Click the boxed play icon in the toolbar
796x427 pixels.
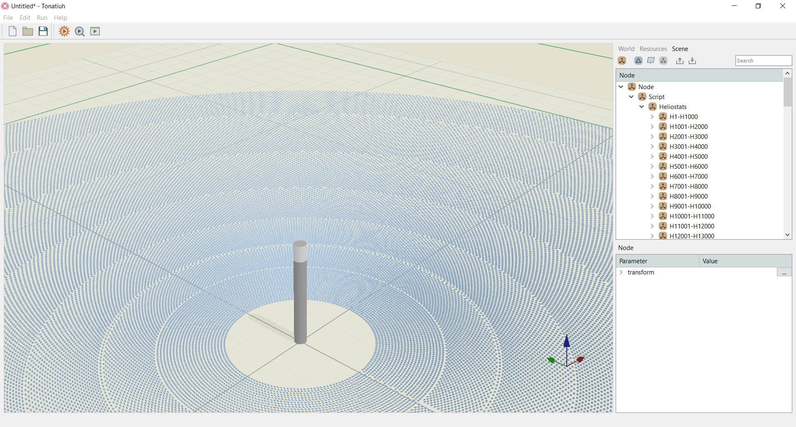pos(95,32)
